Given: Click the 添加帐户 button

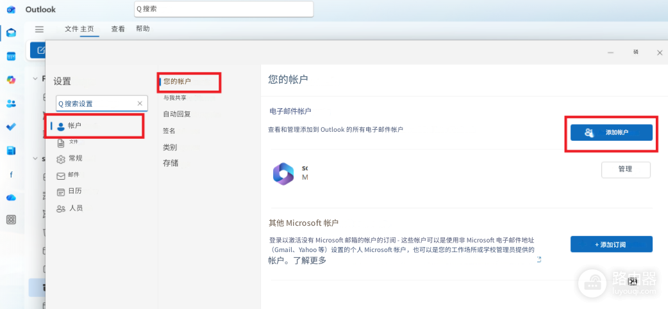Looking at the screenshot, I should (x=612, y=132).
